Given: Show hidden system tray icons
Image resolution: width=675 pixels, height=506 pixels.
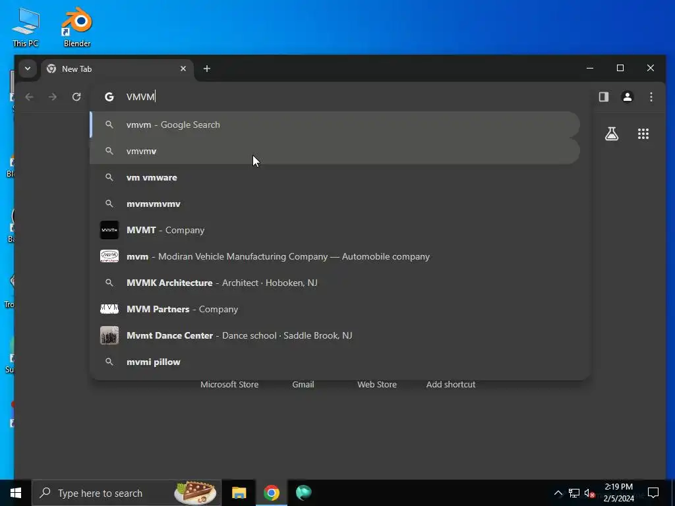Looking at the screenshot, I should [x=558, y=493].
